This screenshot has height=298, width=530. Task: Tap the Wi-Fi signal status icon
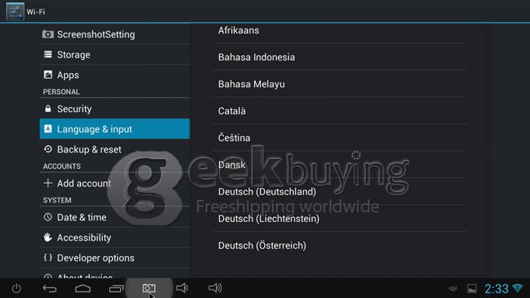pos(518,288)
